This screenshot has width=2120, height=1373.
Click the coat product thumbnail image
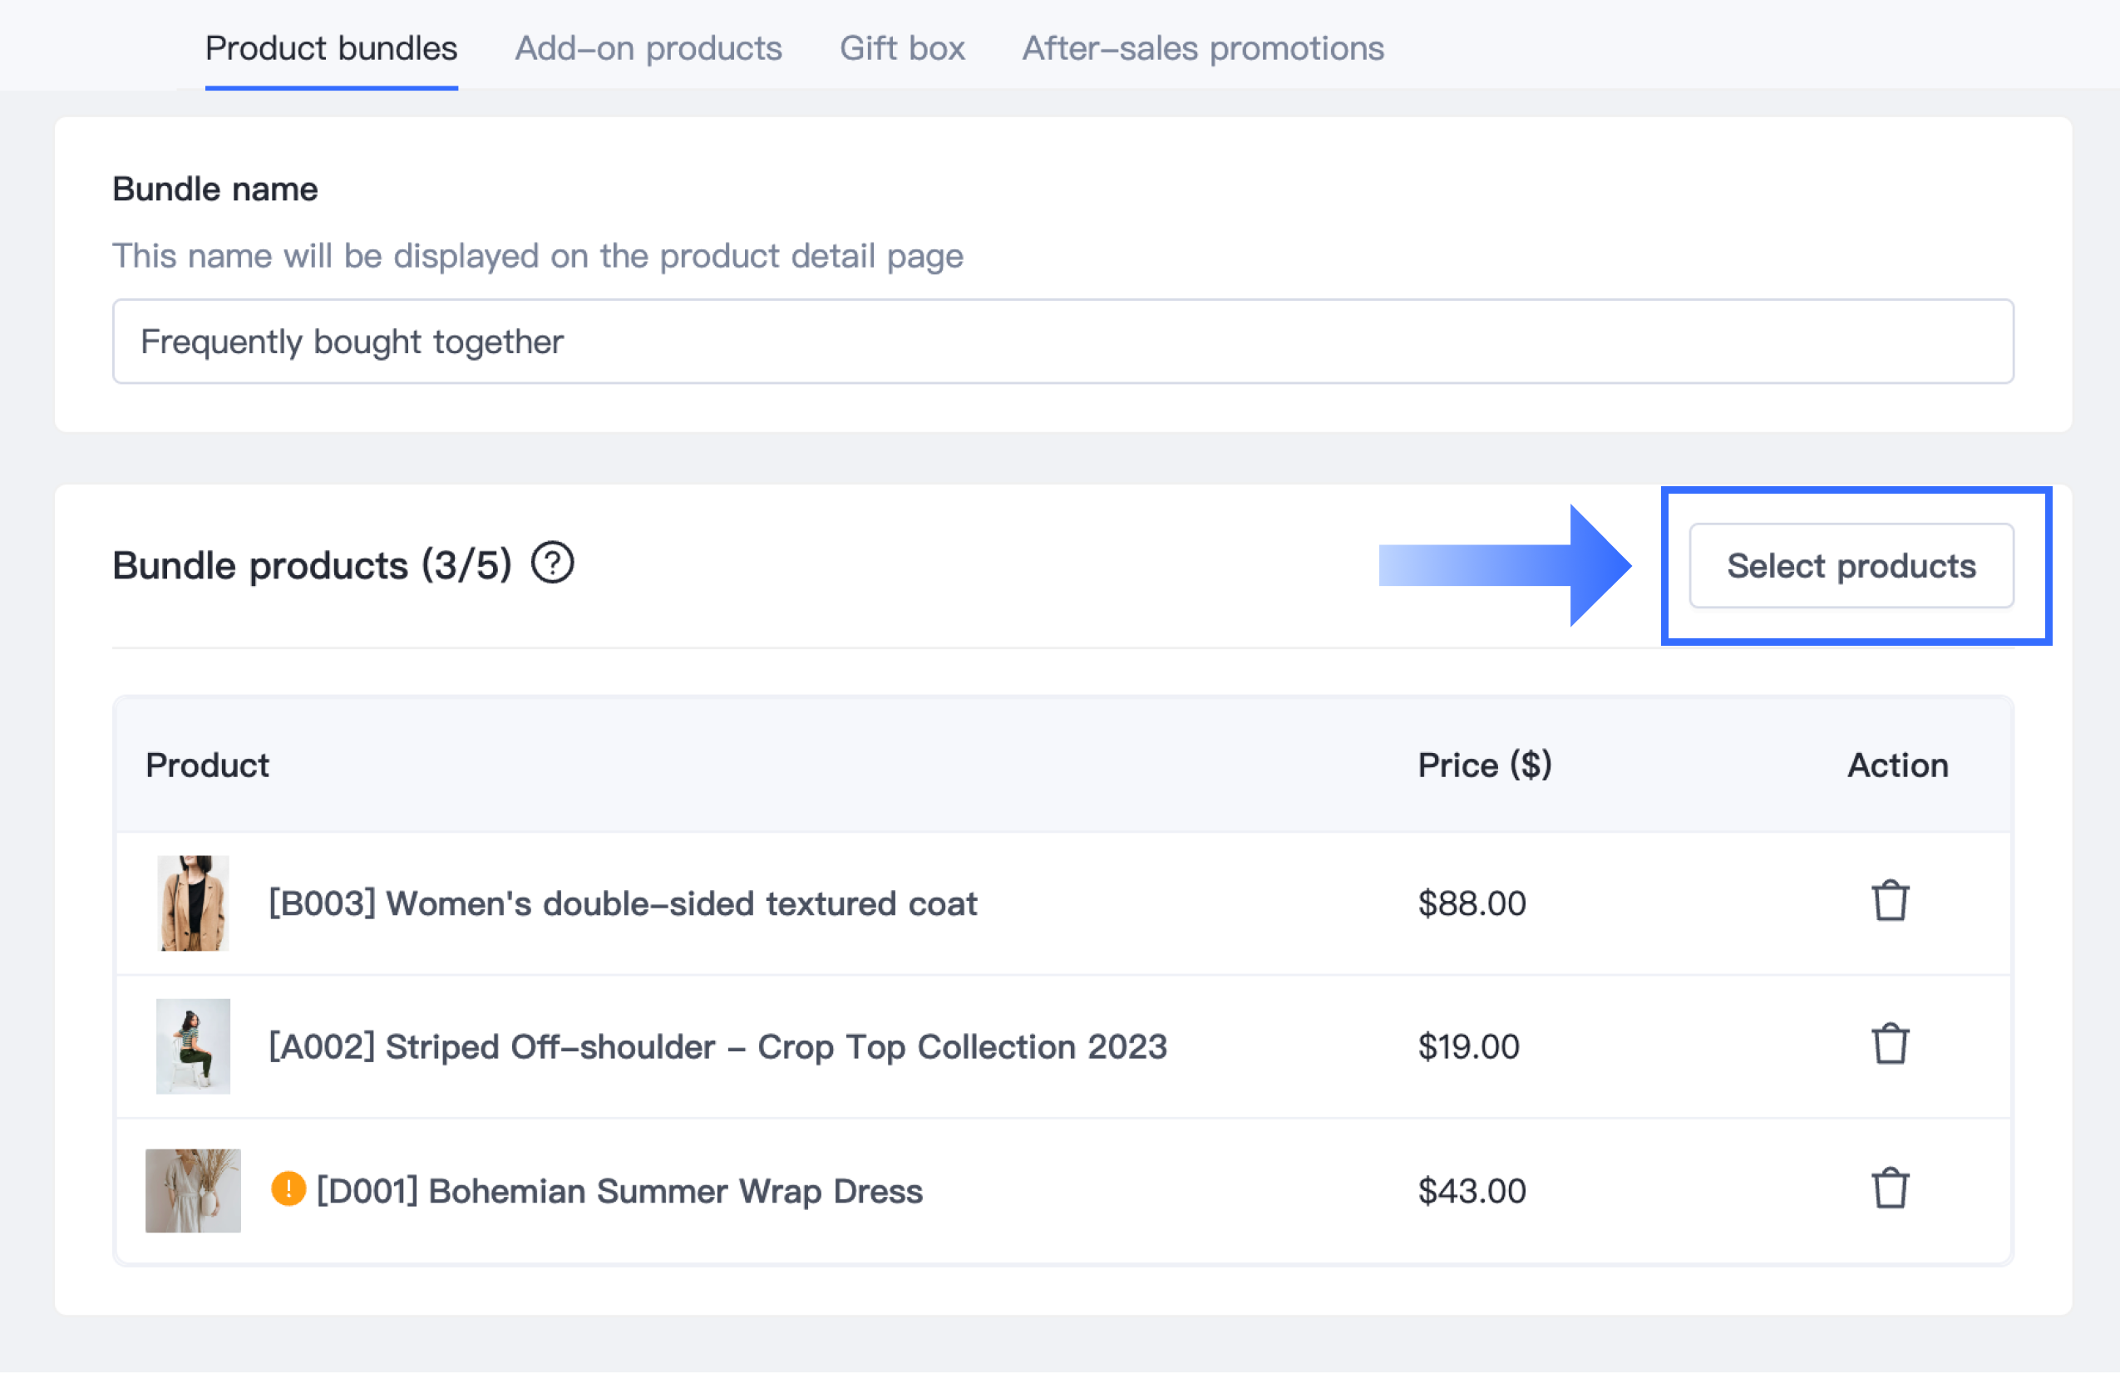pyautogui.click(x=193, y=903)
